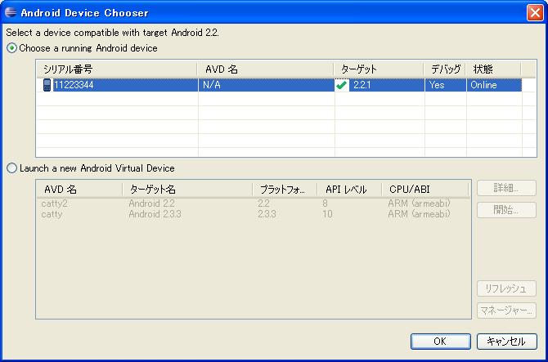Screen dimensions: 548x362
Task: Sort by the ターゲット column header
Action: [379, 69]
